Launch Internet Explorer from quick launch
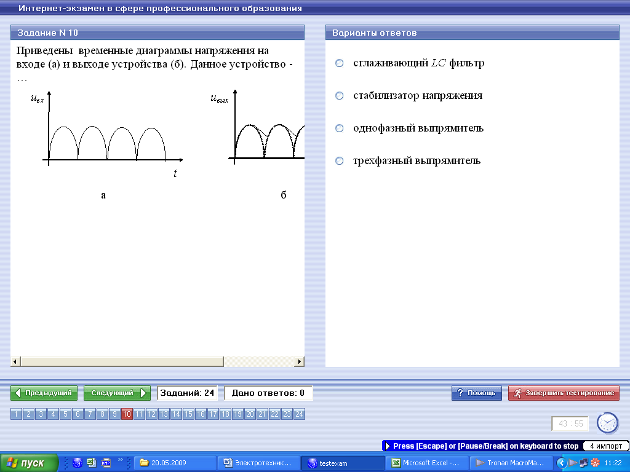 tap(77, 463)
